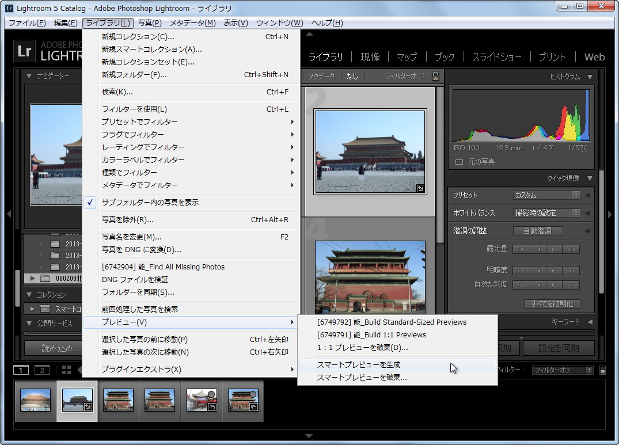Open the メタデータ(M) menu
This screenshot has height=445, width=619.
pyautogui.click(x=193, y=23)
